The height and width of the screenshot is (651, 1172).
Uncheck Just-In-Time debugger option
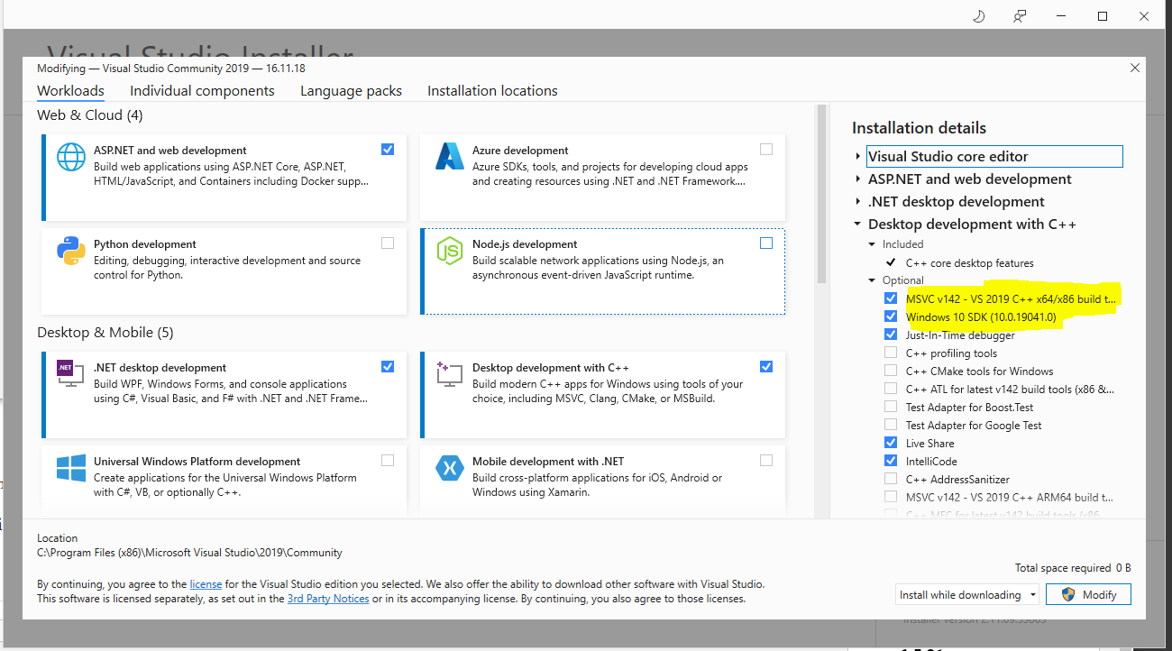(891, 335)
